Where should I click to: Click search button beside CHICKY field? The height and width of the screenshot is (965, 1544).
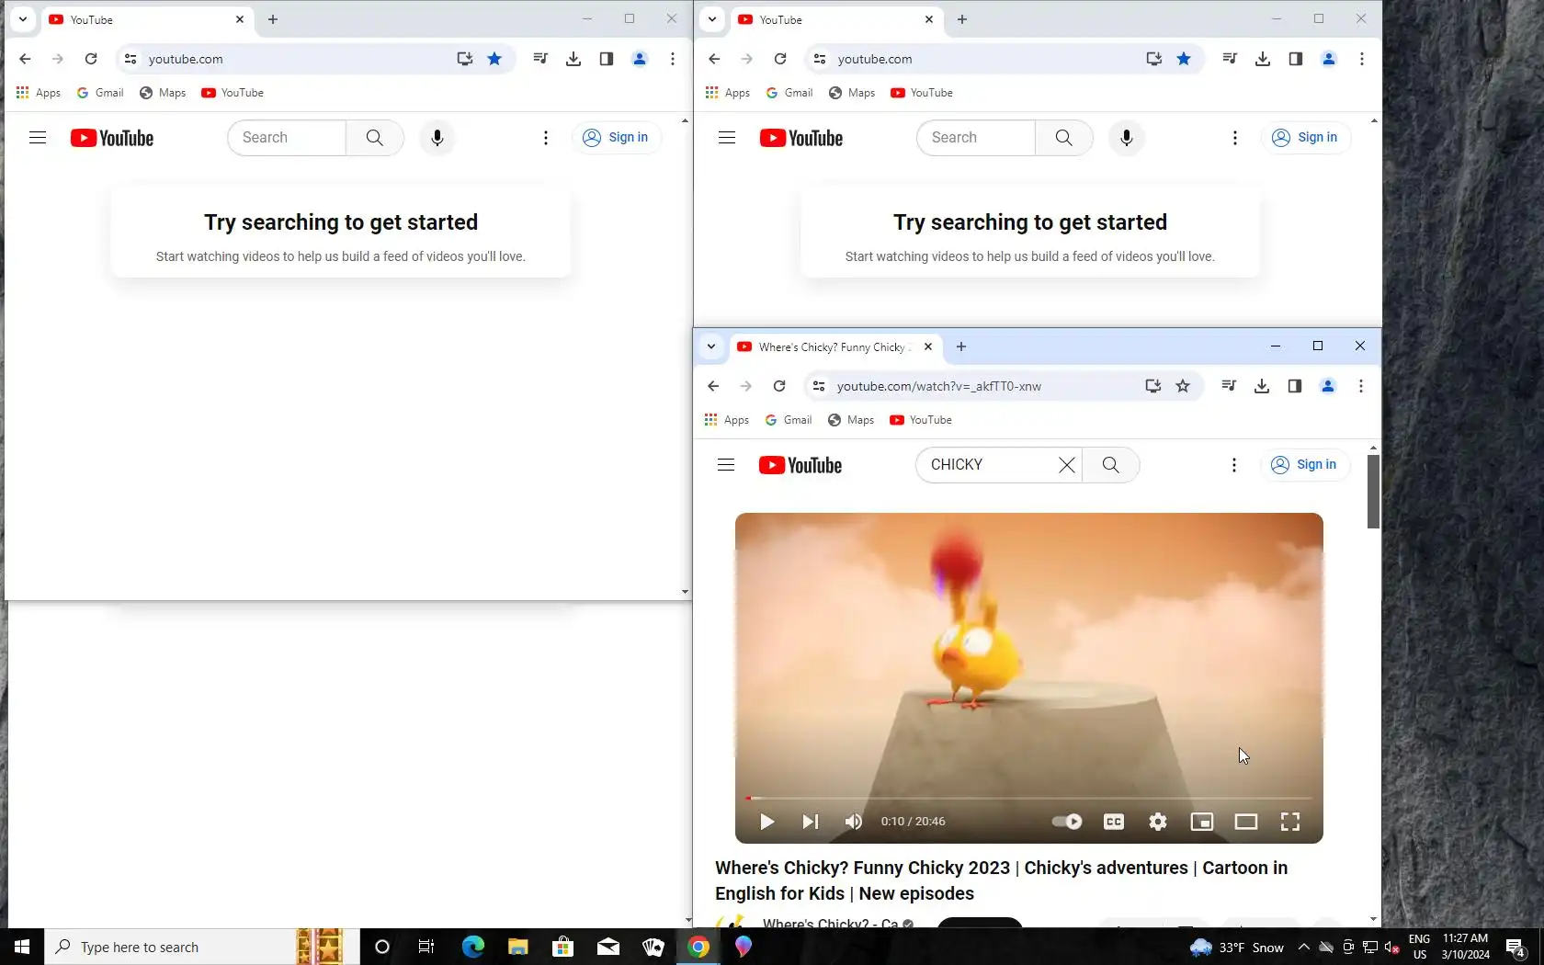(1111, 465)
